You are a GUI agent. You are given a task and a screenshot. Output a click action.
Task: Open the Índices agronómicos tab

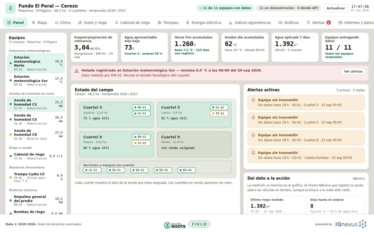[250, 23]
